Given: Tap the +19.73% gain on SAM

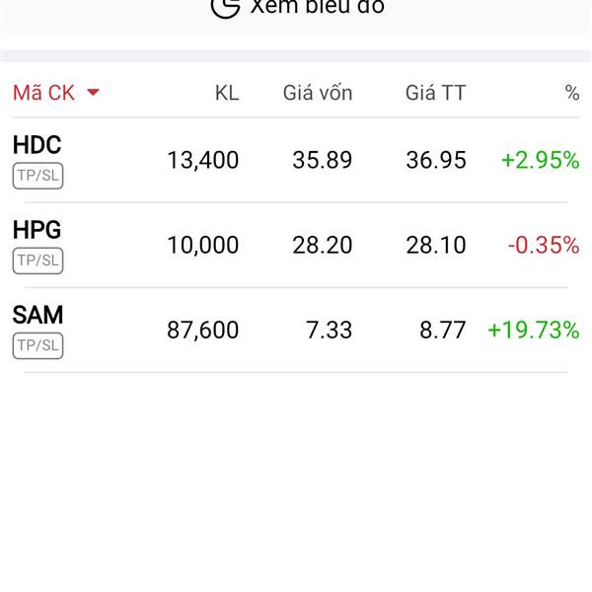Looking at the screenshot, I should pyautogui.click(x=534, y=330).
